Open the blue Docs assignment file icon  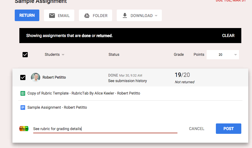(23, 108)
